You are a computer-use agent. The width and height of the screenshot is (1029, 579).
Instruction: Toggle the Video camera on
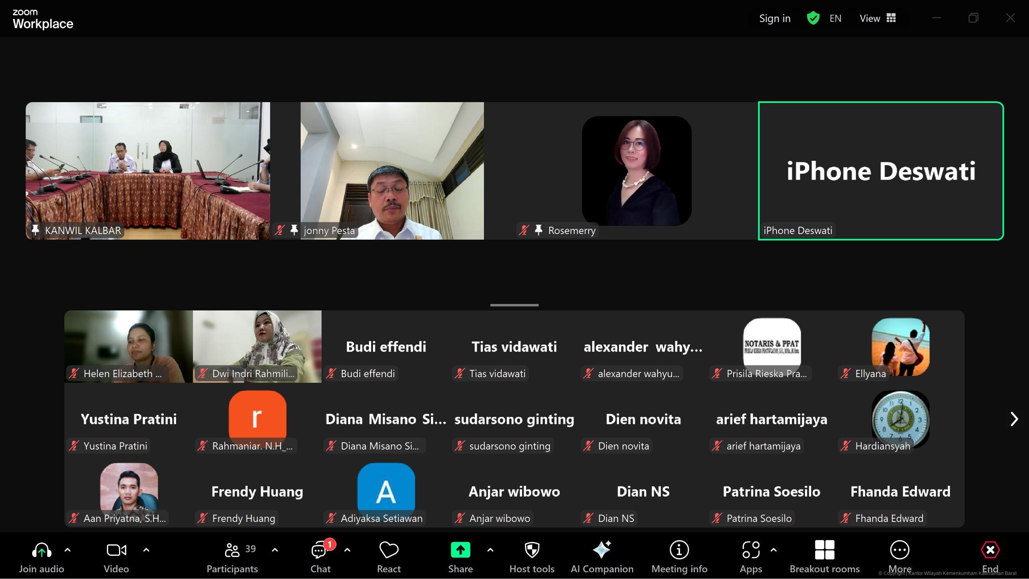click(x=116, y=550)
